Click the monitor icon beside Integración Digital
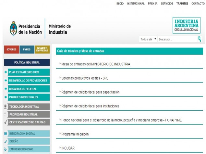The height and width of the screenshot is (154, 206). (6, 133)
